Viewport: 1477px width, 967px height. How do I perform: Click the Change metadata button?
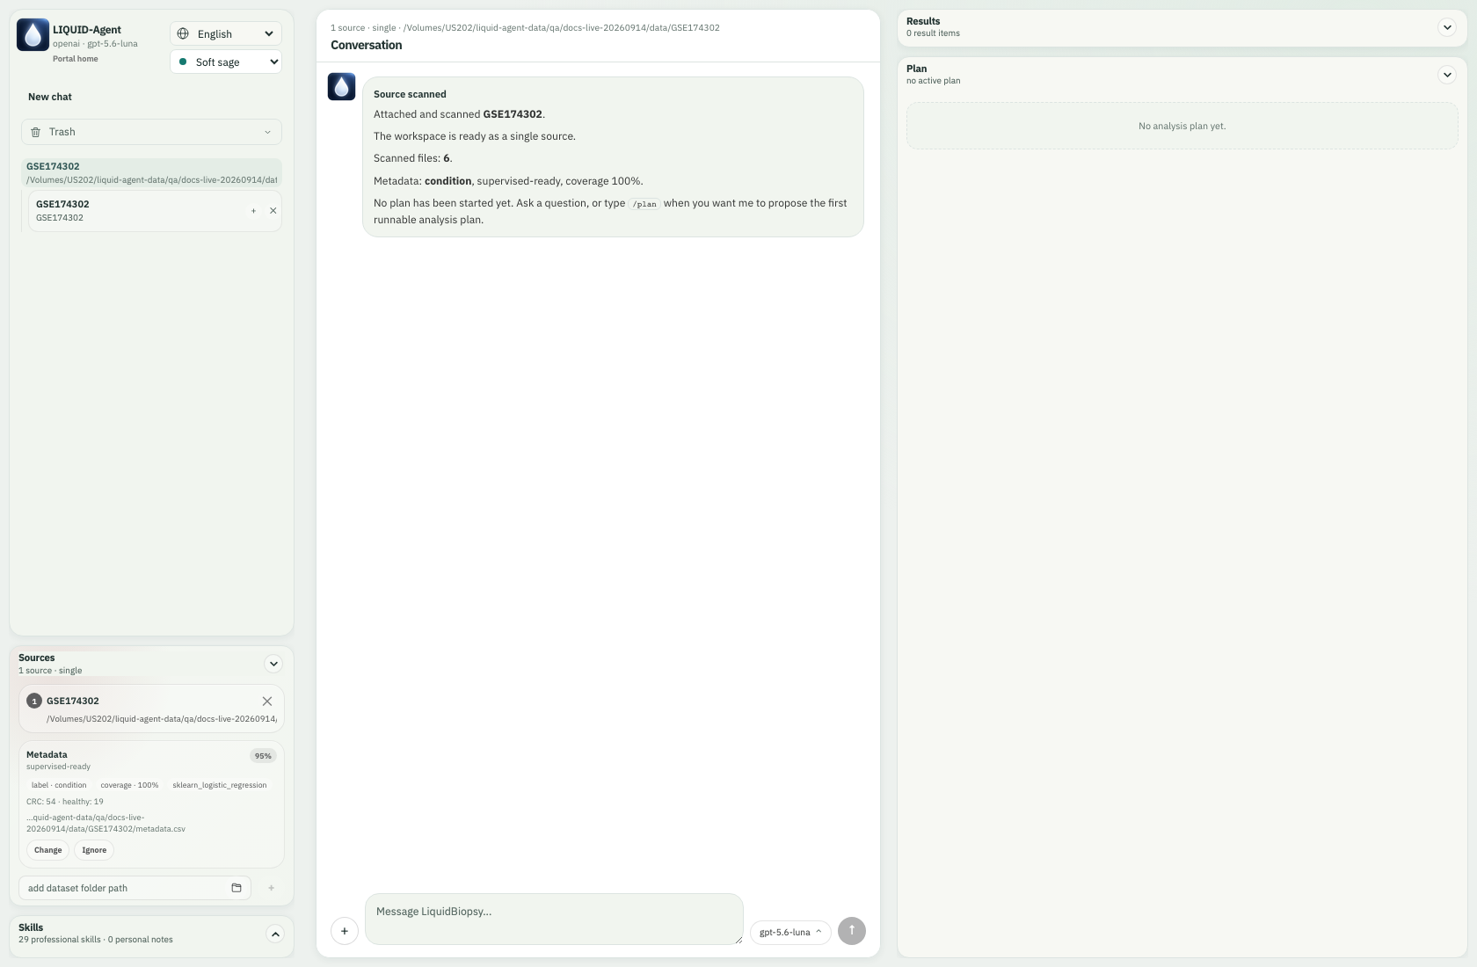coord(47,850)
